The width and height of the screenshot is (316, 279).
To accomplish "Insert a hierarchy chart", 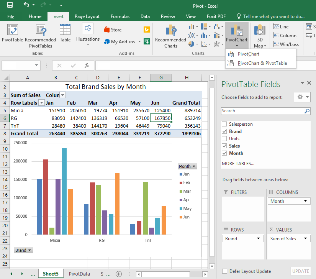I will 206,26.
